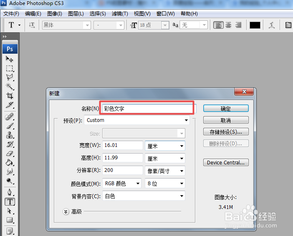This screenshot has width=293, height=236.
Task: Select the Smudge tool
Action: click(x=10, y=171)
